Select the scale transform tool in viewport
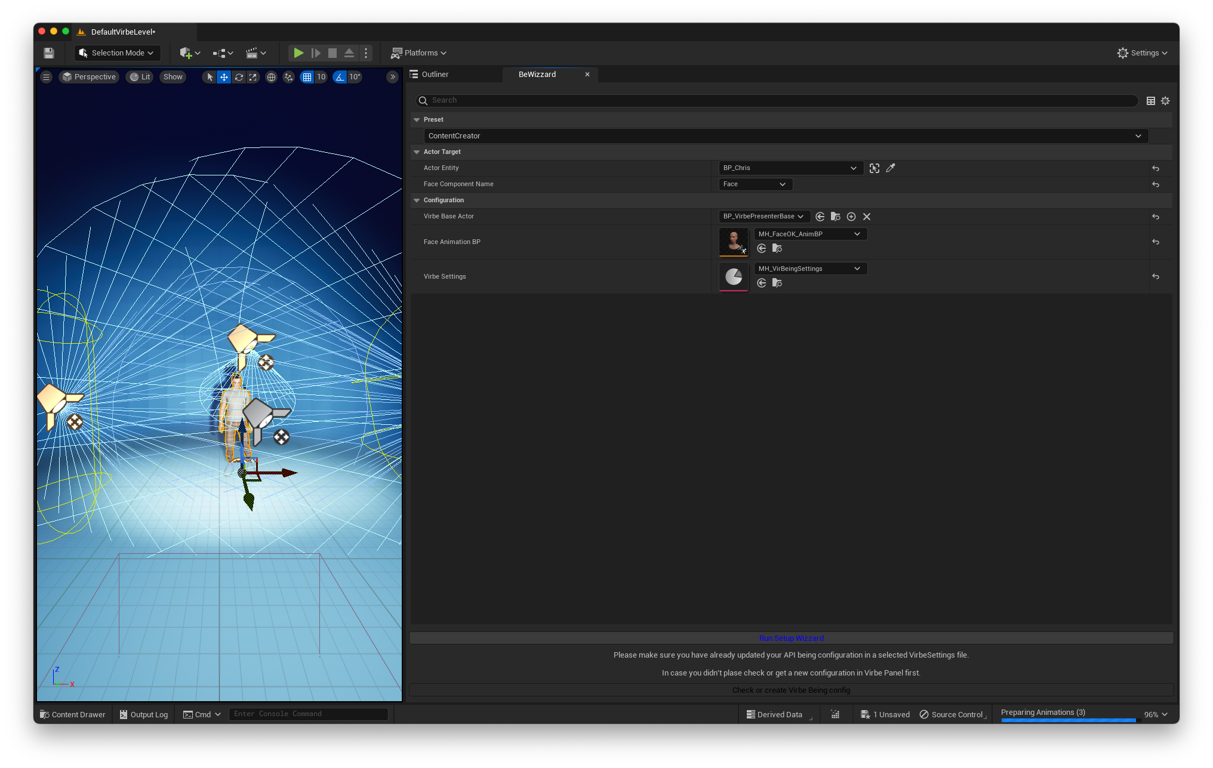 (x=253, y=77)
